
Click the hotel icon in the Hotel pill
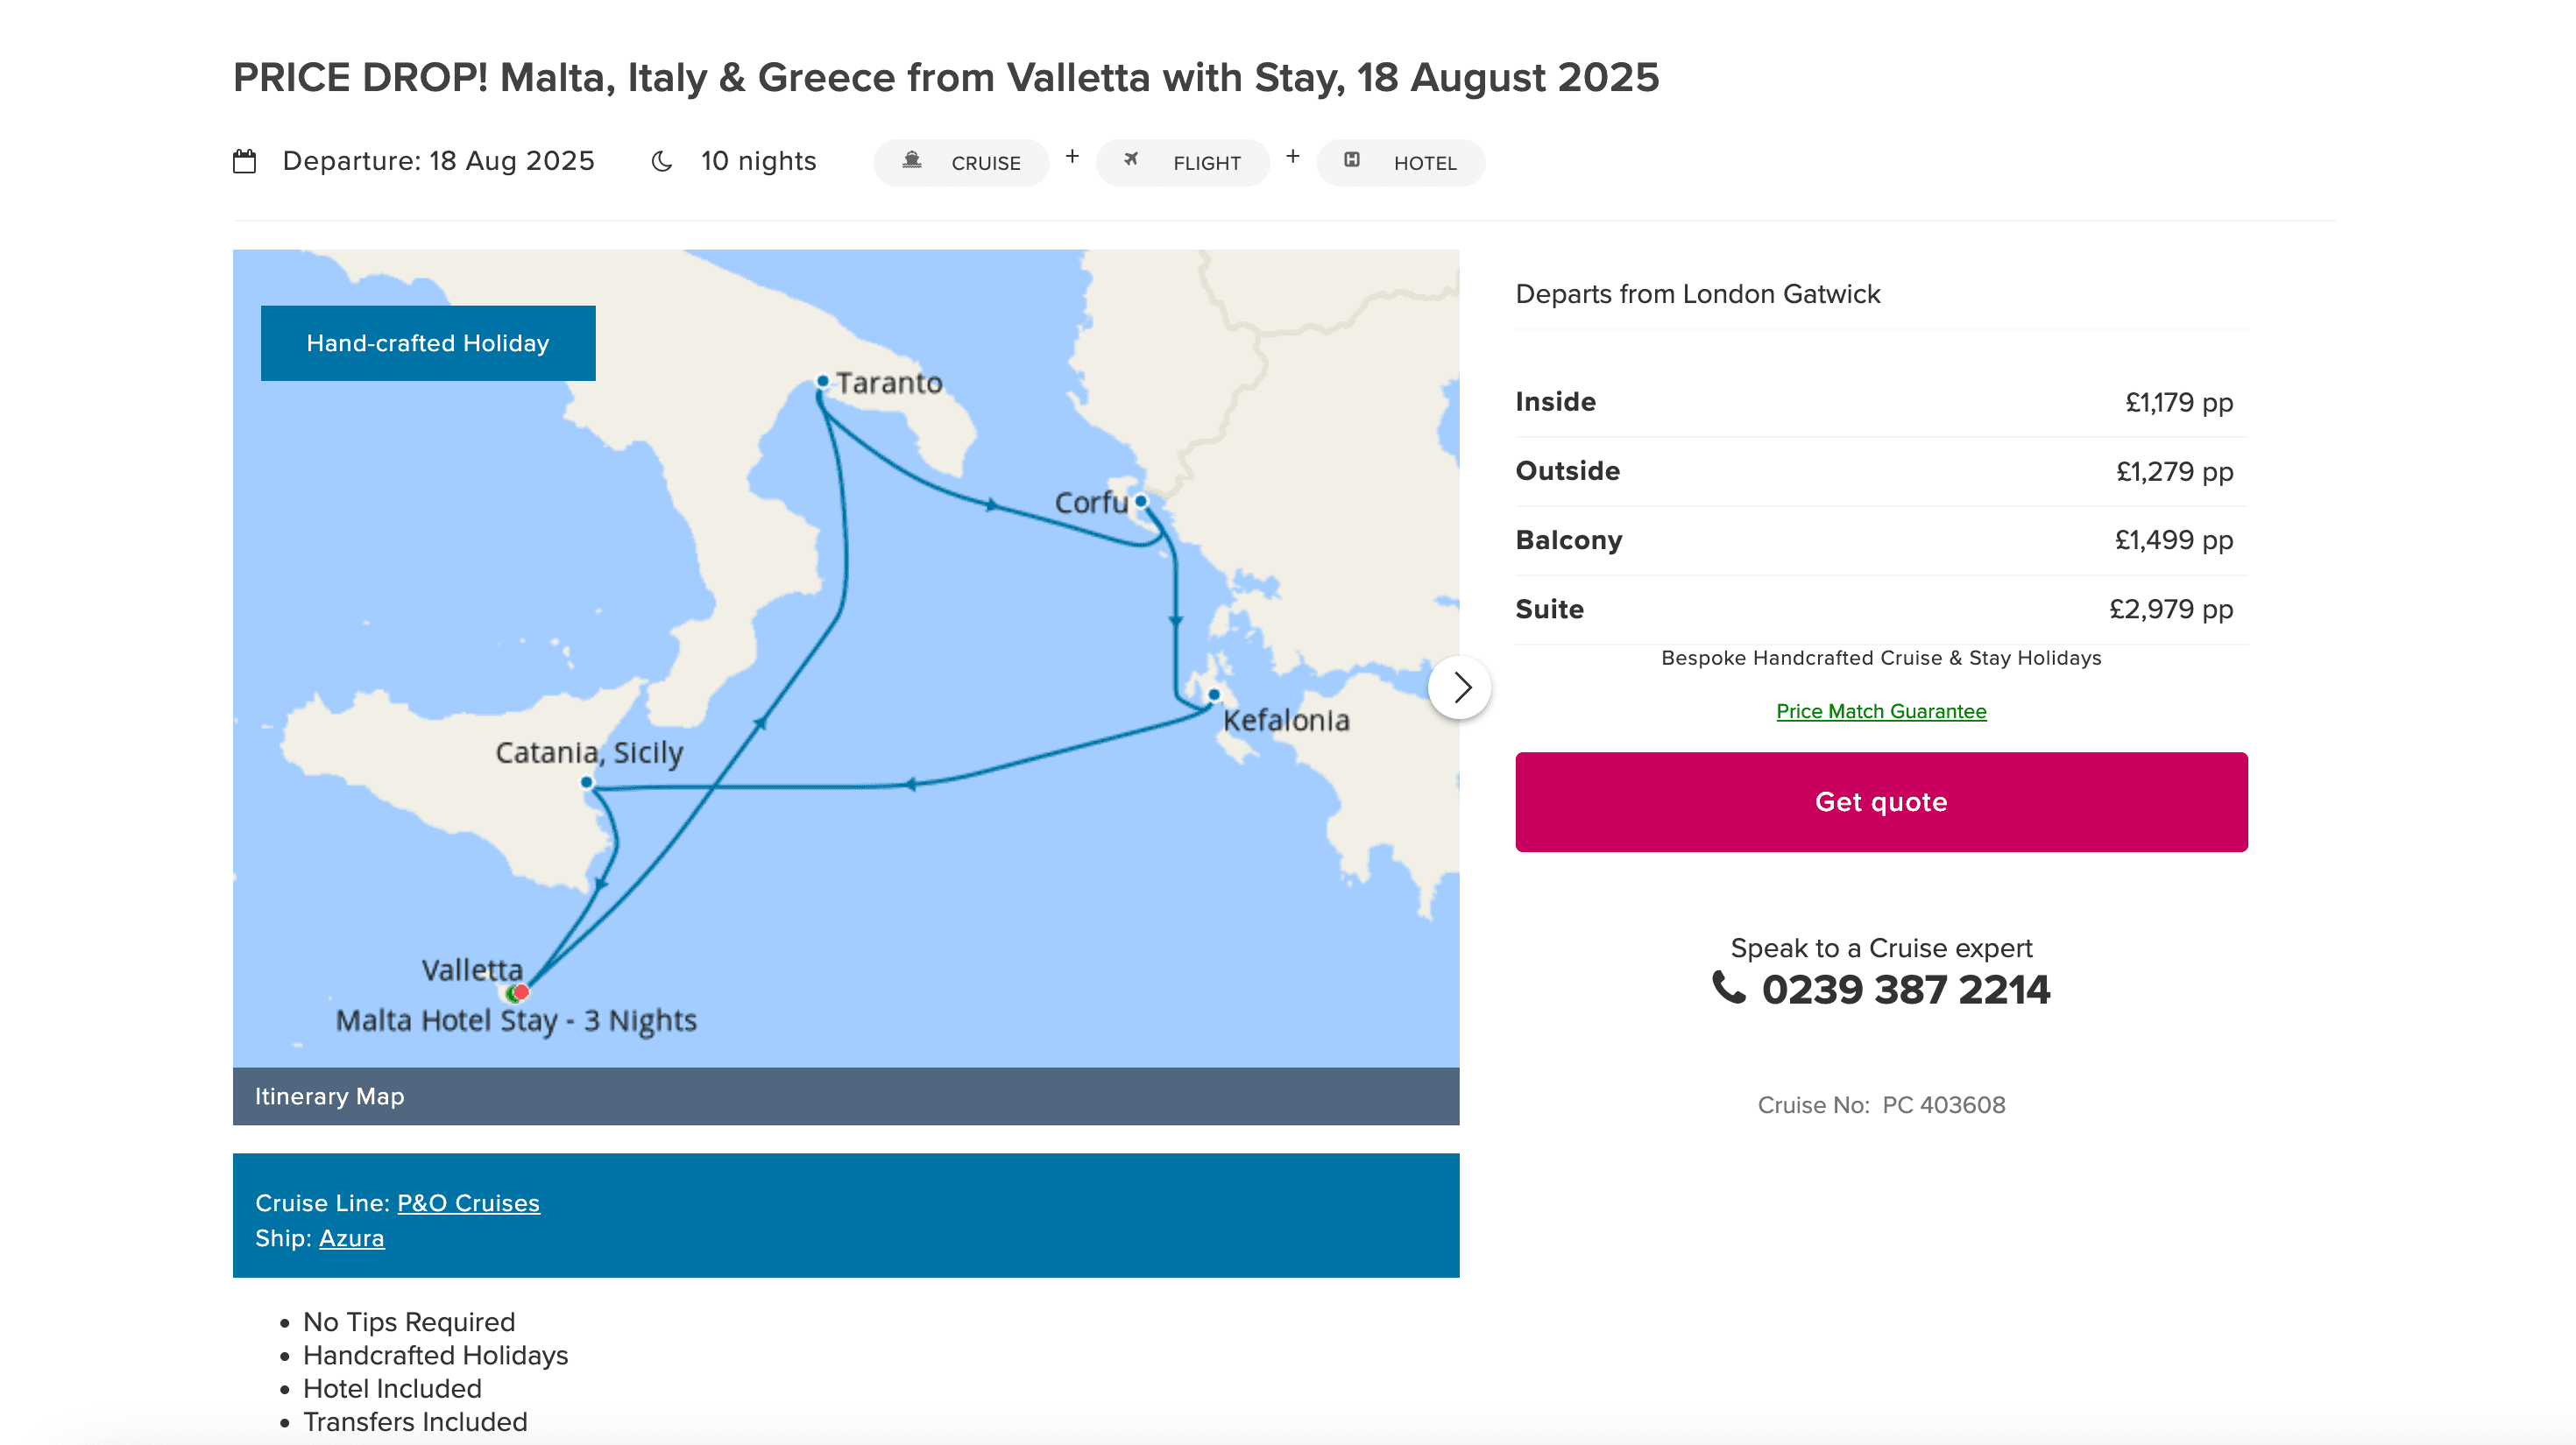(x=1352, y=160)
